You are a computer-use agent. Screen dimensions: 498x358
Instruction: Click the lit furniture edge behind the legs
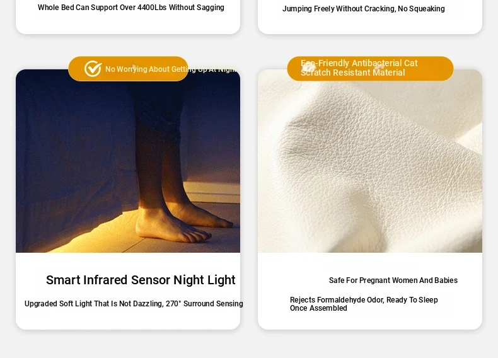tap(212, 192)
